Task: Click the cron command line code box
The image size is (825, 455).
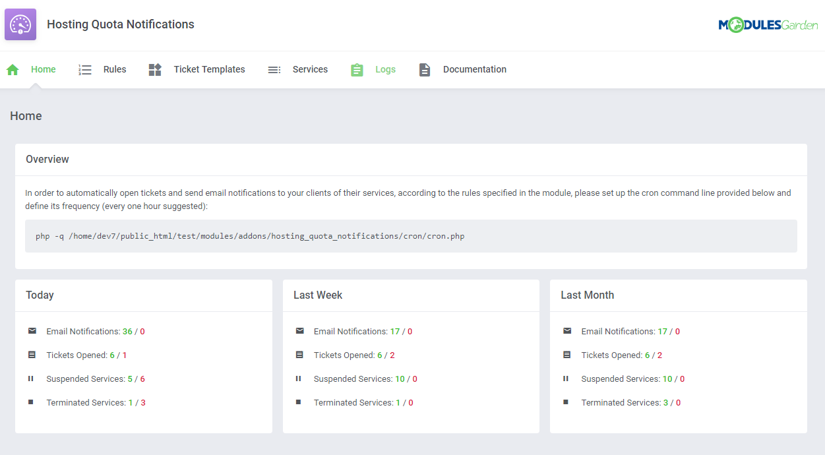Action: click(x=411, y=236)
